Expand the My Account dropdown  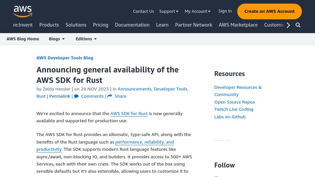(x=198, y=11)
